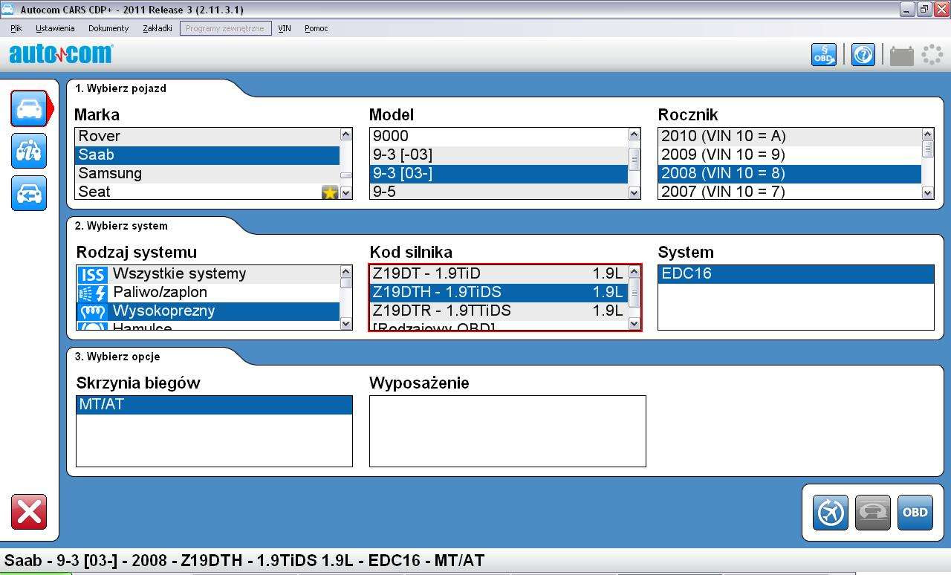Select engine code Z19DTH - 1.9TiDS
This screenshot has height=575, width=951.
tap(499, 292)
